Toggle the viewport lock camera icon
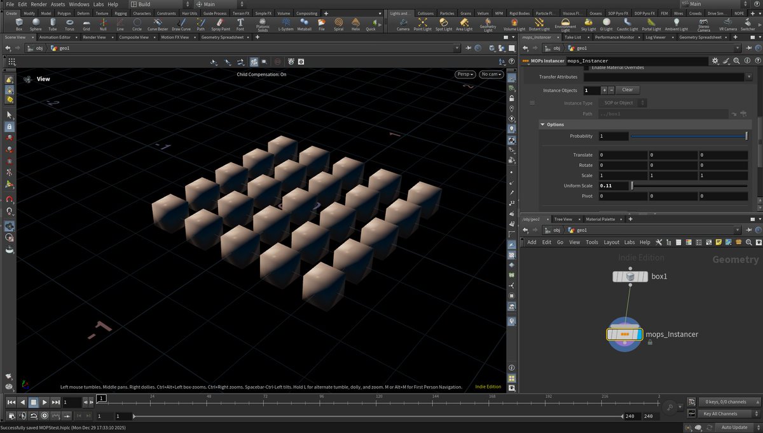The image size is (763, 433). (x=512, y=98)
